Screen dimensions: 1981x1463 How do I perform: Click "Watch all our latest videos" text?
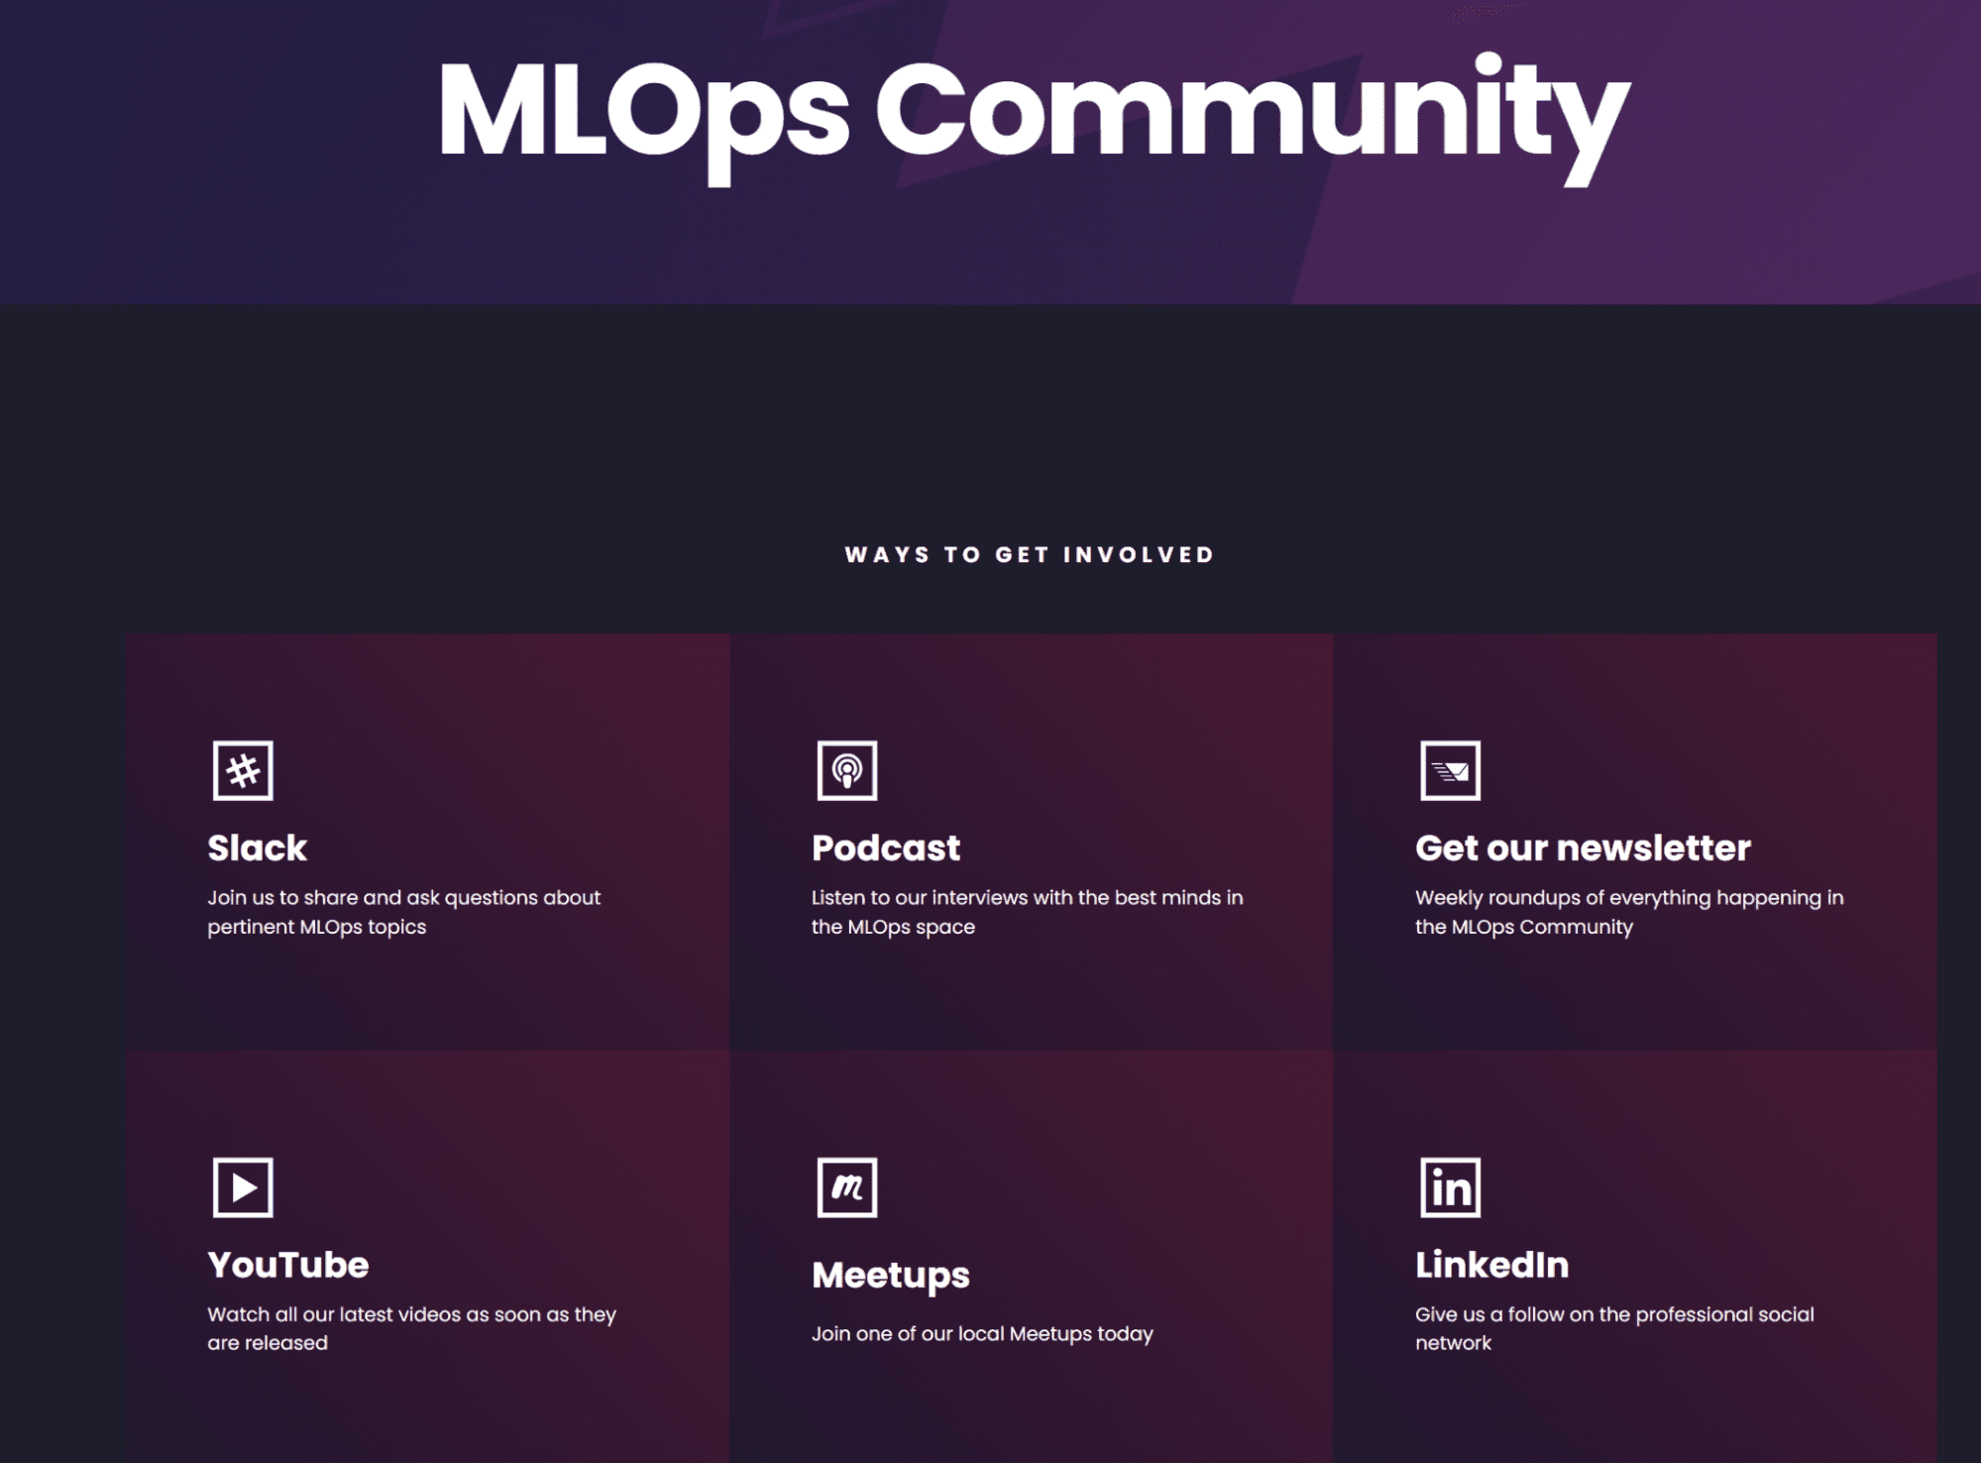click(411, 1328)
